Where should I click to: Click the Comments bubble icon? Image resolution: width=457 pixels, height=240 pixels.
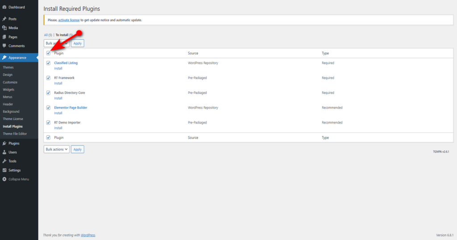(4, 46)
